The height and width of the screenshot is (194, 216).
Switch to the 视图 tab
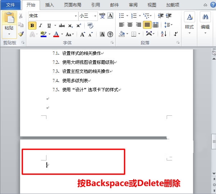click(152, 5)
